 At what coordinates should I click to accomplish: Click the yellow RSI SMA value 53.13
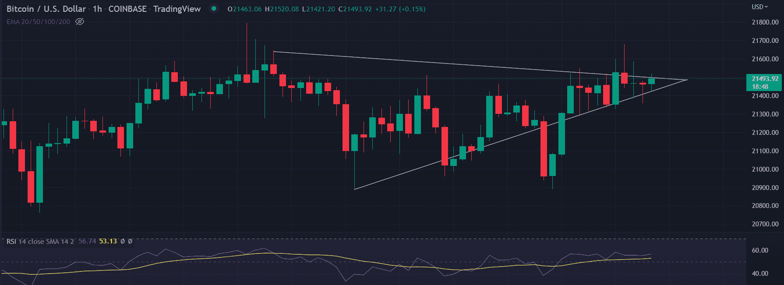click(x=108, y=241)
